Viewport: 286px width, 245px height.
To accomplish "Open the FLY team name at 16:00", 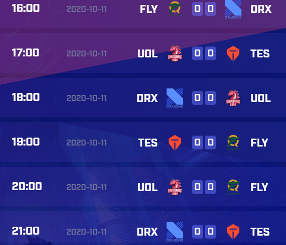I will click(149, 9).
